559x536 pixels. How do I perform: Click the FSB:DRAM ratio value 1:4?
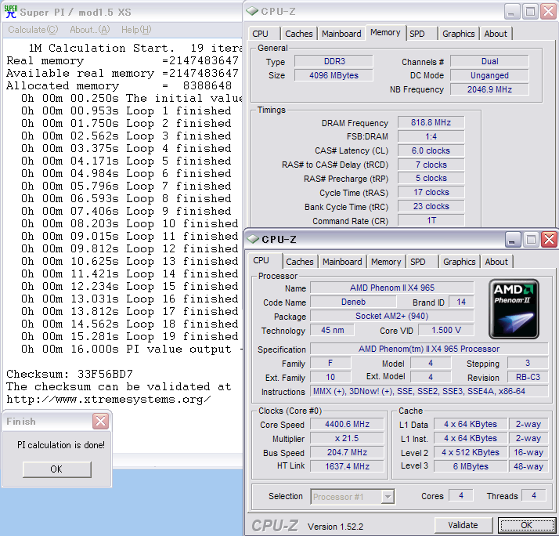point(431,136)
